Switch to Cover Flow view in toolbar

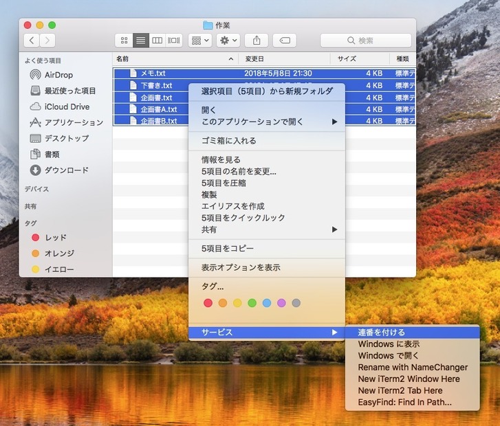[x=174, y=41]
